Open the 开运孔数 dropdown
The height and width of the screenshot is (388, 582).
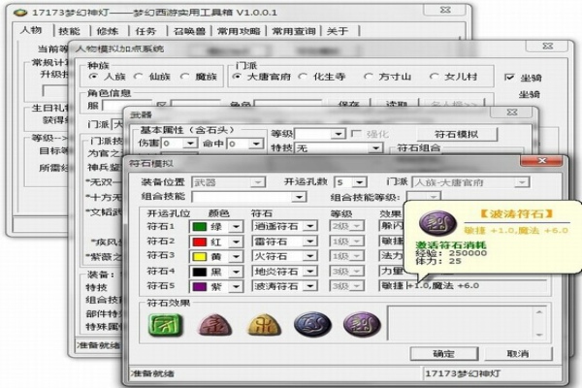click(x=359, y=182)
